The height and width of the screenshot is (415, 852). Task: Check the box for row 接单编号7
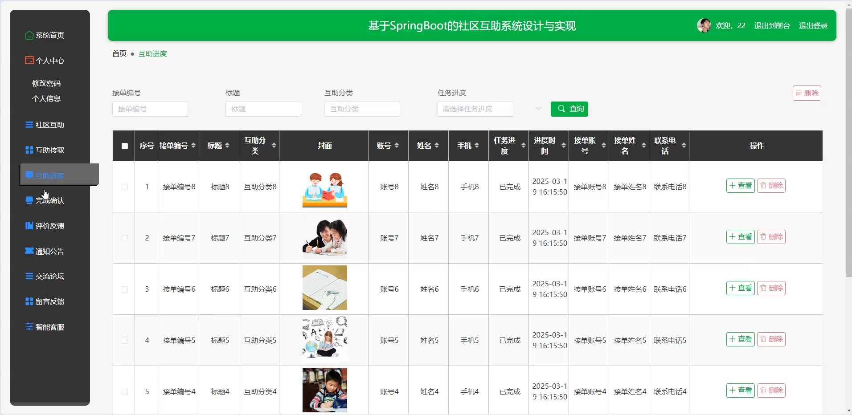point(125,238)
